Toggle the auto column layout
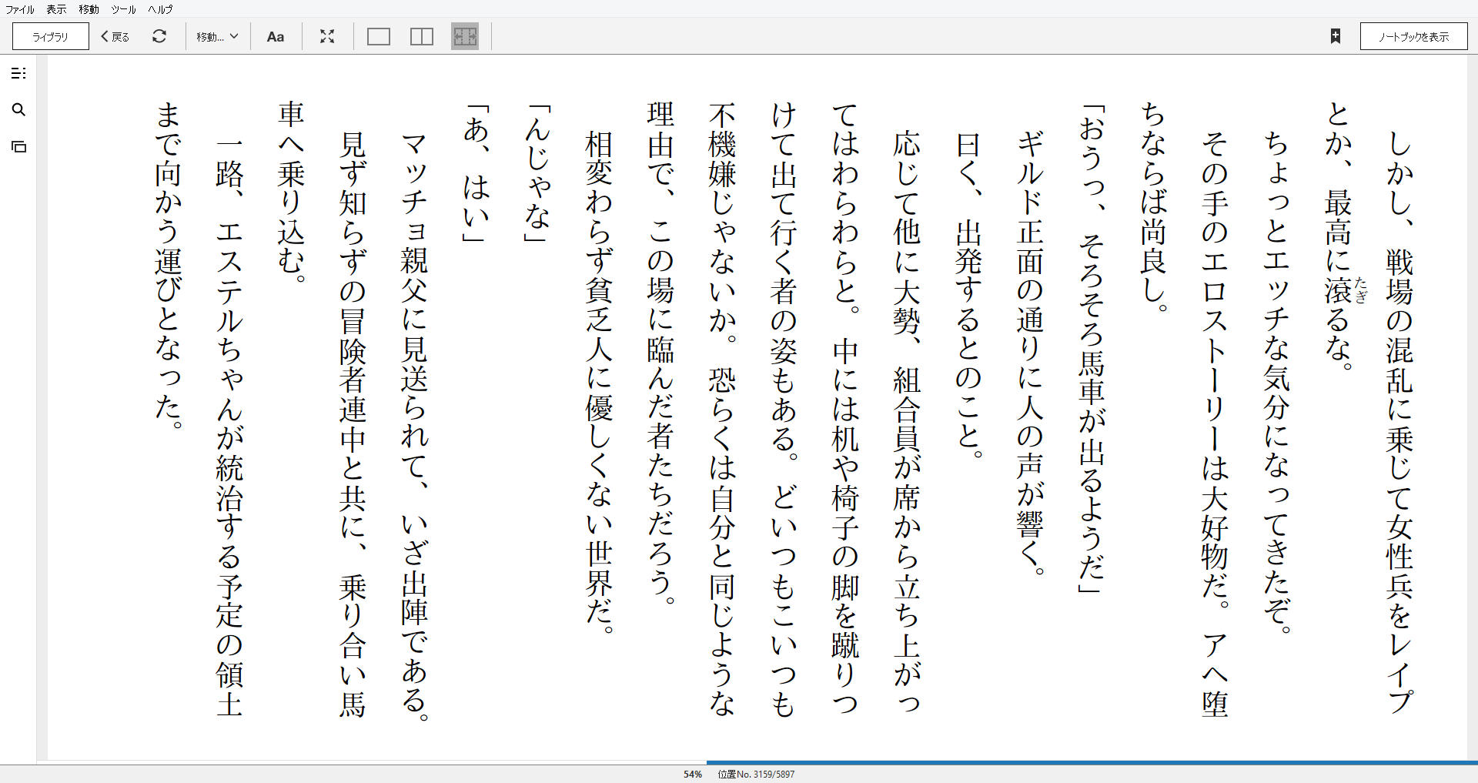 [465, 36]
